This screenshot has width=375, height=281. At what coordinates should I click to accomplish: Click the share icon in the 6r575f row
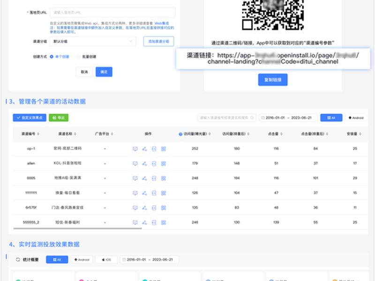(x=144, y=208)
